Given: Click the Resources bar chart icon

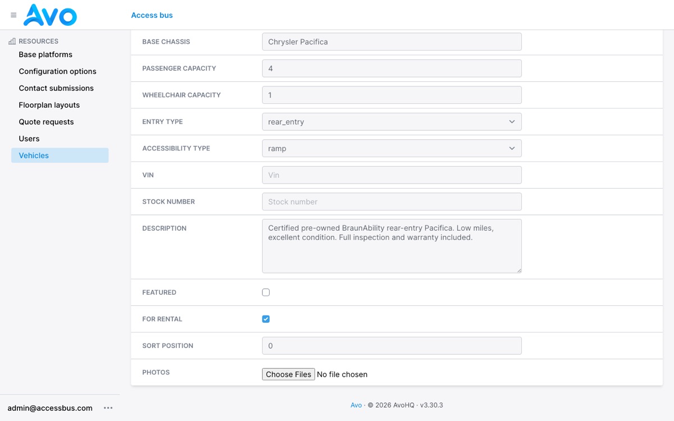Looking at the screenshot, I should [12, 41].
